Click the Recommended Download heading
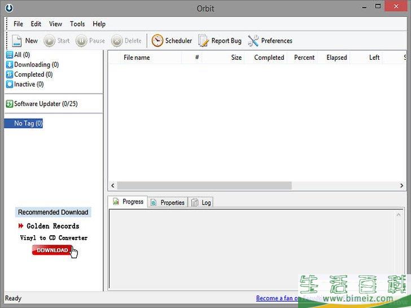Image resolution: width=411 pixels, height=308 pixels. pos(53,212)
